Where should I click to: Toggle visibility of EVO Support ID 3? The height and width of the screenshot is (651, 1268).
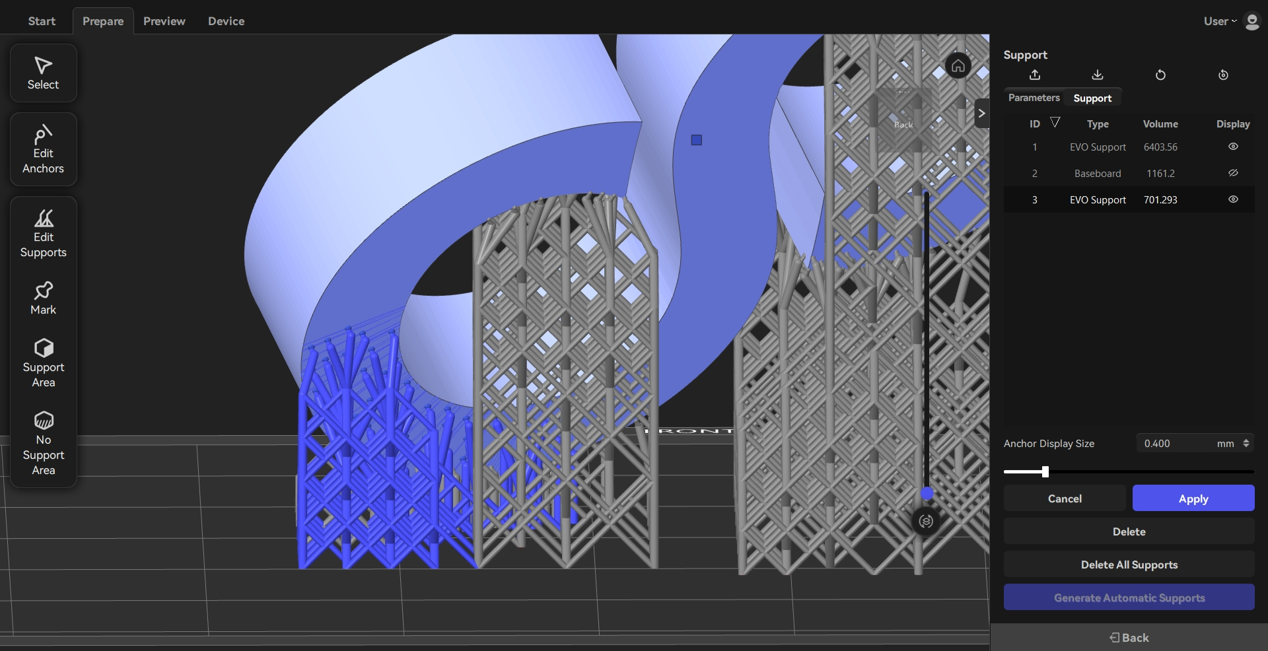(x=1232, y=199)
